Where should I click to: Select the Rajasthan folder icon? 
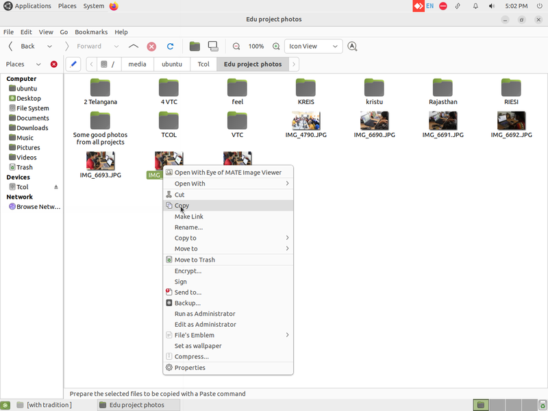tap(443, 88)
